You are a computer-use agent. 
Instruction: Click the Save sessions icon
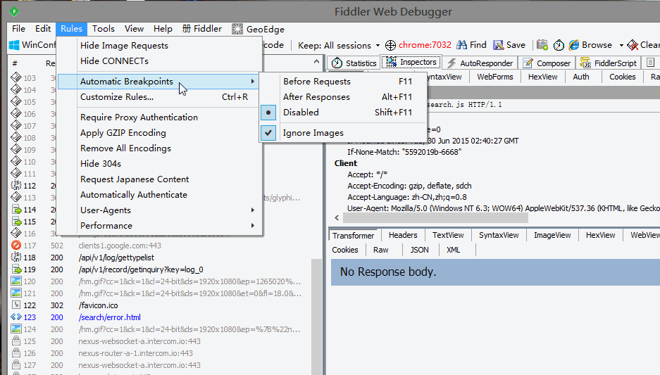pos(499,45)
